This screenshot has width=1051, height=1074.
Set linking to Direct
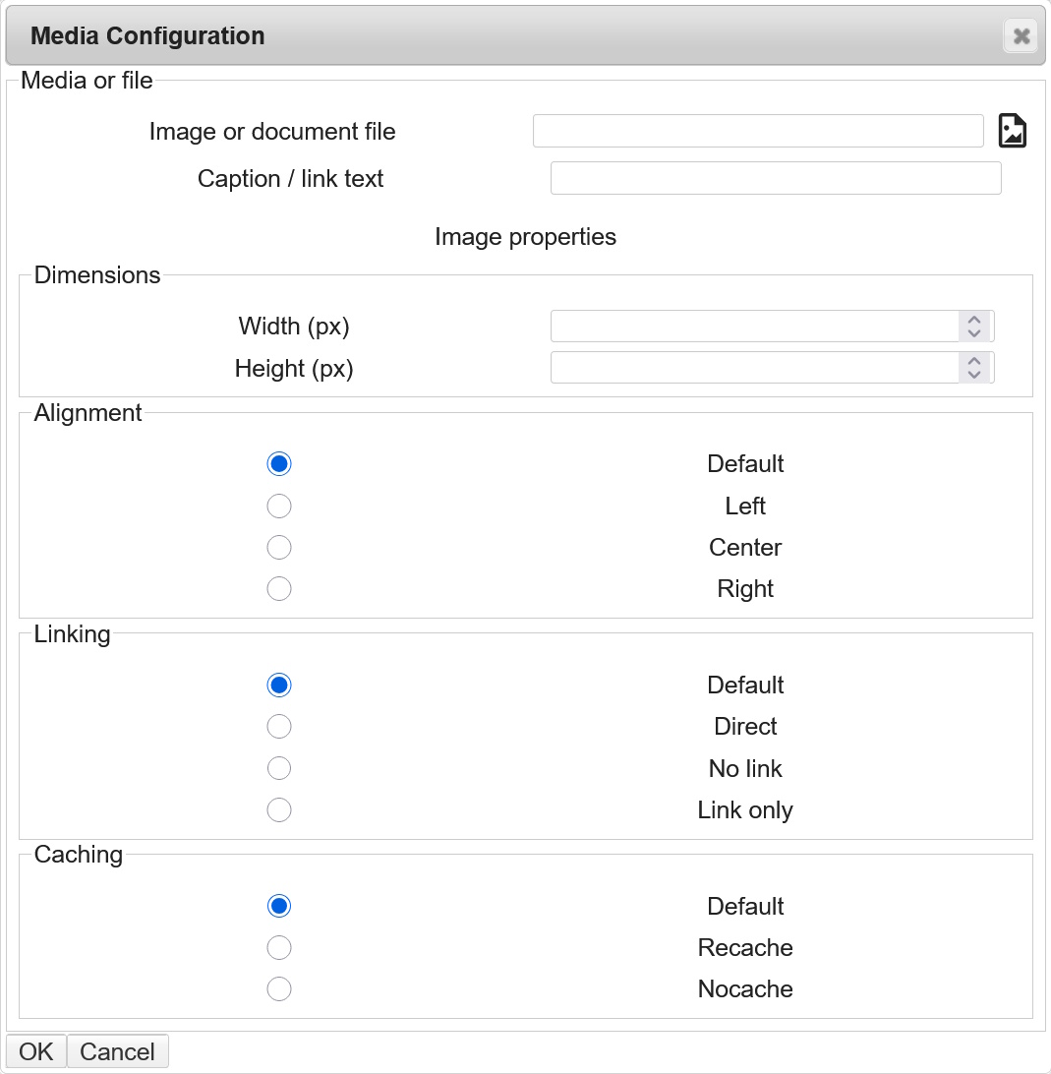[x=279, y=726]
